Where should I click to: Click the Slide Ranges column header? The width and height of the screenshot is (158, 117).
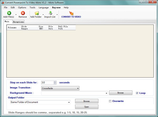coord(29,28)
